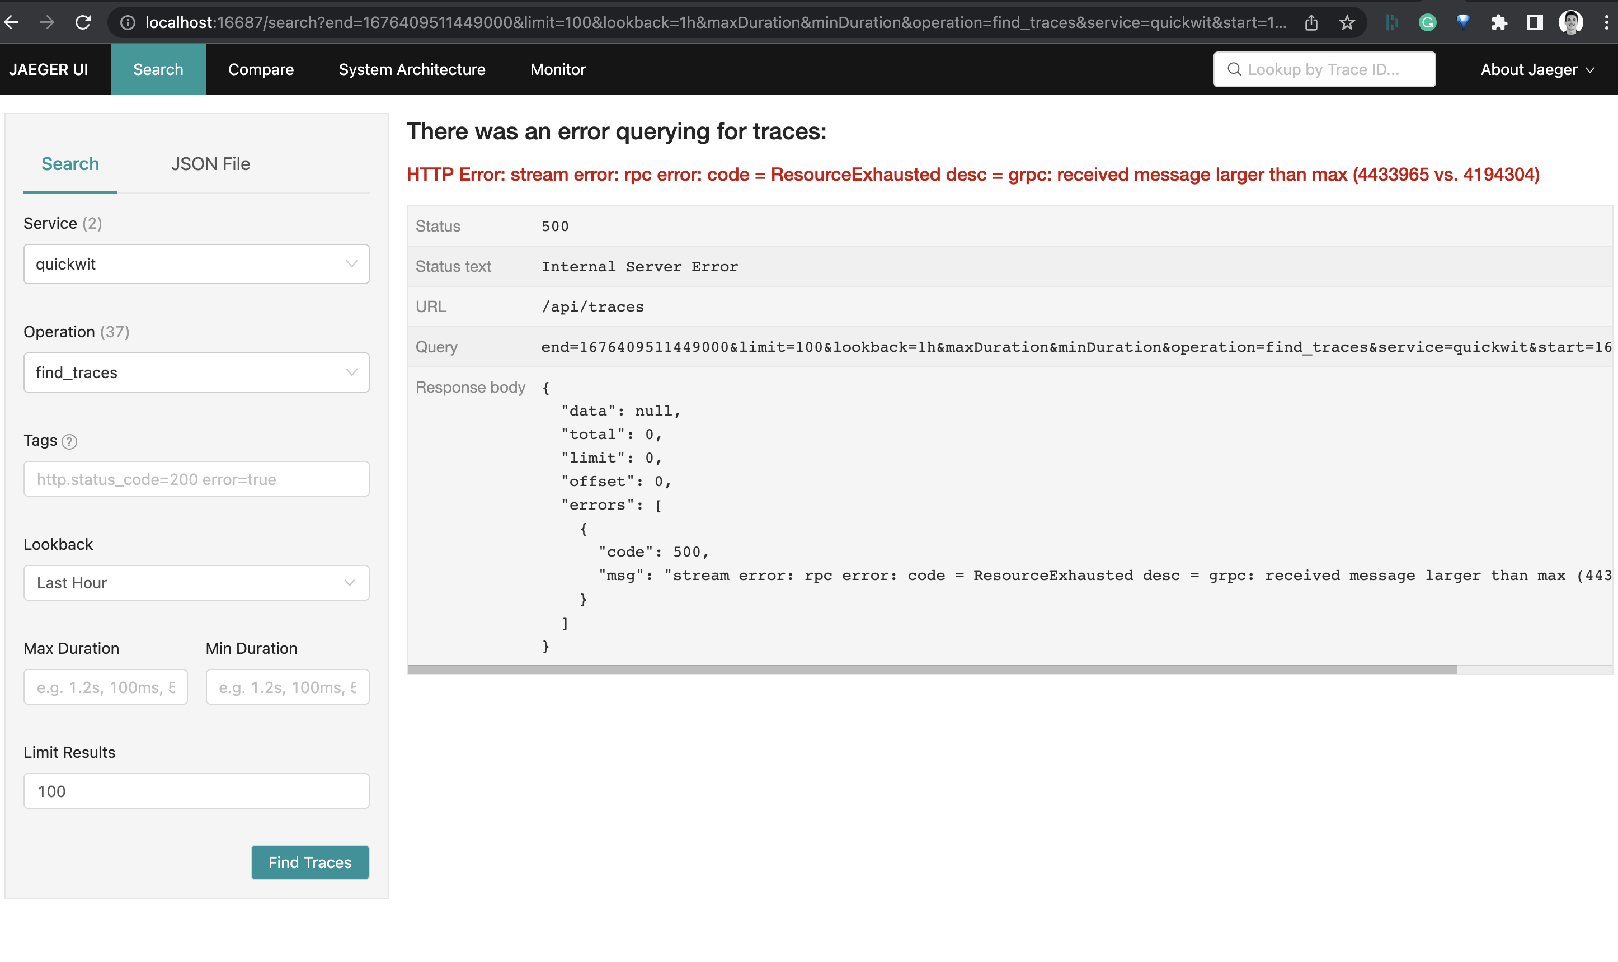Open the System Architecture page
The image size is (1618, 962).
(x=412, y=69)
